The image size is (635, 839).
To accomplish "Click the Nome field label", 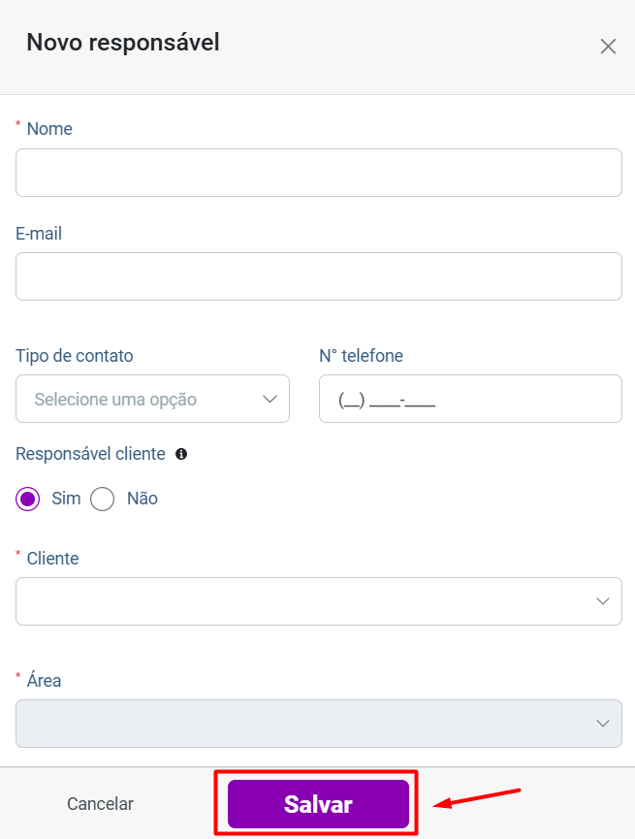I will click(49, 129).
